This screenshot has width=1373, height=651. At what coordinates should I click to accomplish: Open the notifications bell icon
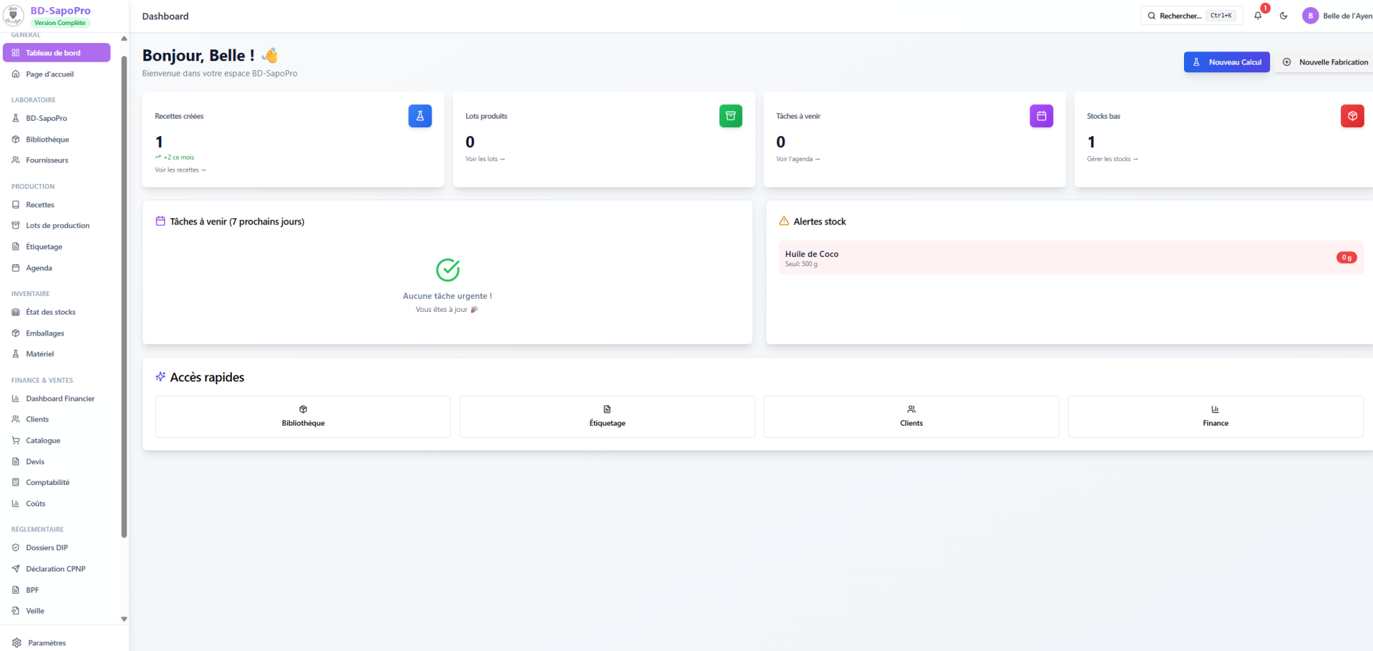1258,16
